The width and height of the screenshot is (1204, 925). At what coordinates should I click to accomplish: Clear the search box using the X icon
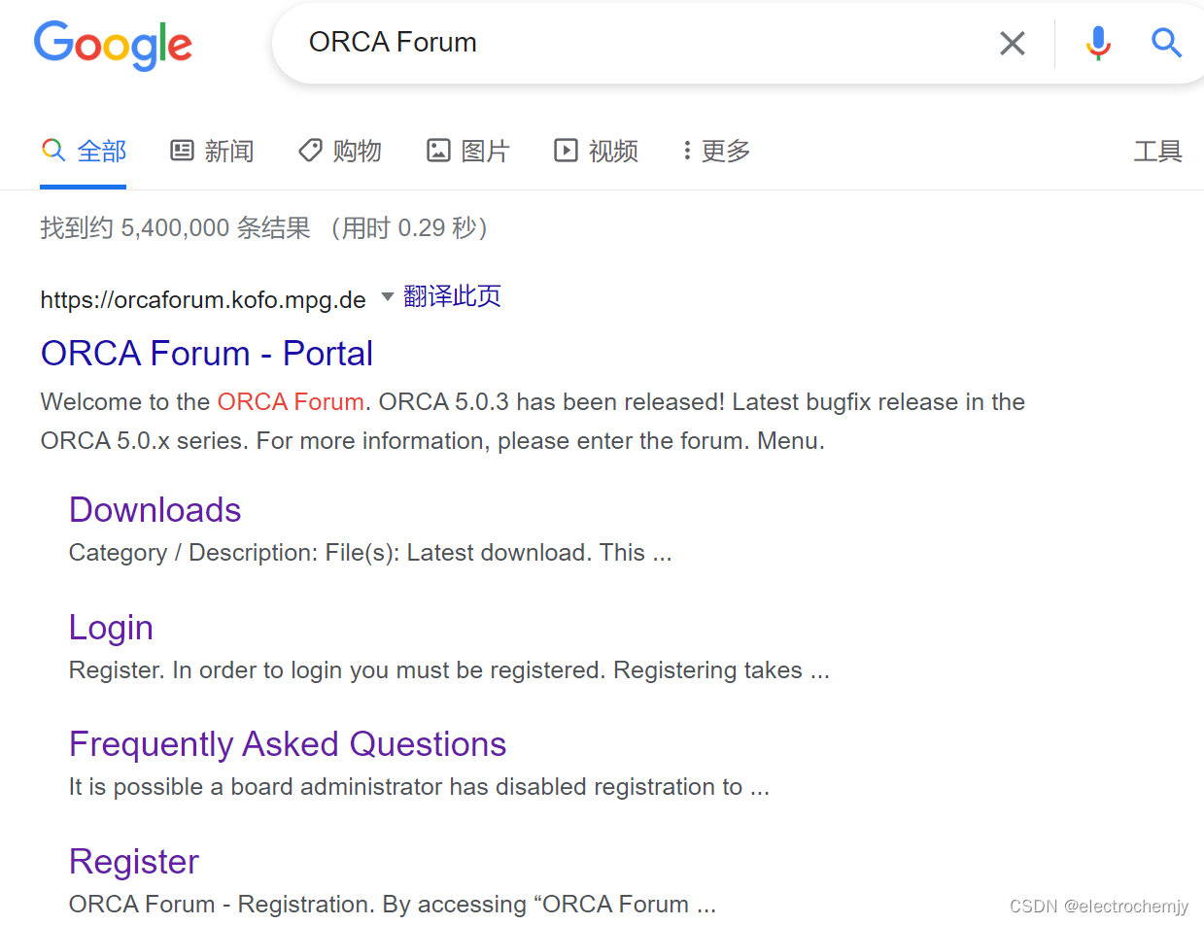tap(1012, 43)
